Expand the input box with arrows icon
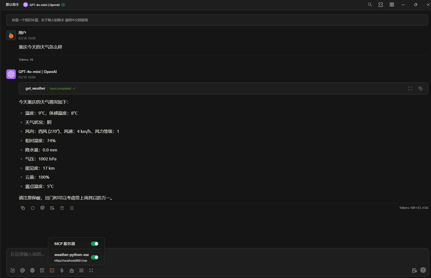Screen dimensions: 431x278 (91, 270)
